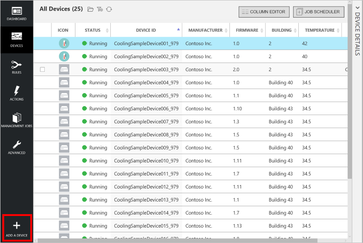Sort by Temperature column header
Viewport: 363px width, 243px height.
tap(320, 30)
